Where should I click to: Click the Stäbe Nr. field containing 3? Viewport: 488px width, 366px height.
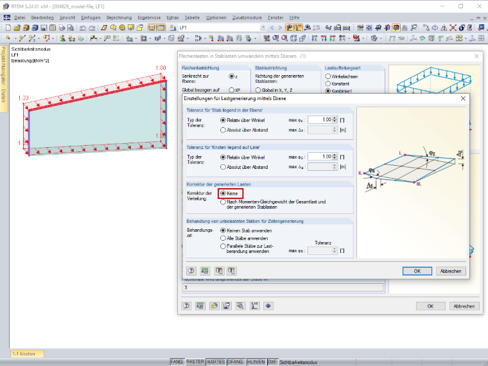(x=283, y=287)
